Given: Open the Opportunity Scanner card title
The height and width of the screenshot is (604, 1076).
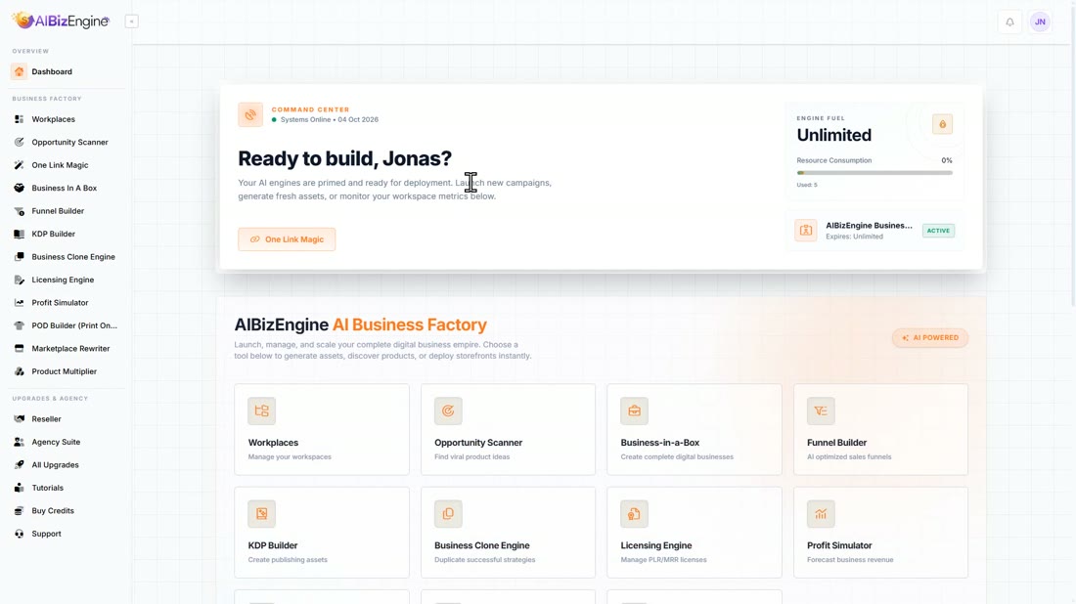Looking at the screenshot, I should click(478, 443).
